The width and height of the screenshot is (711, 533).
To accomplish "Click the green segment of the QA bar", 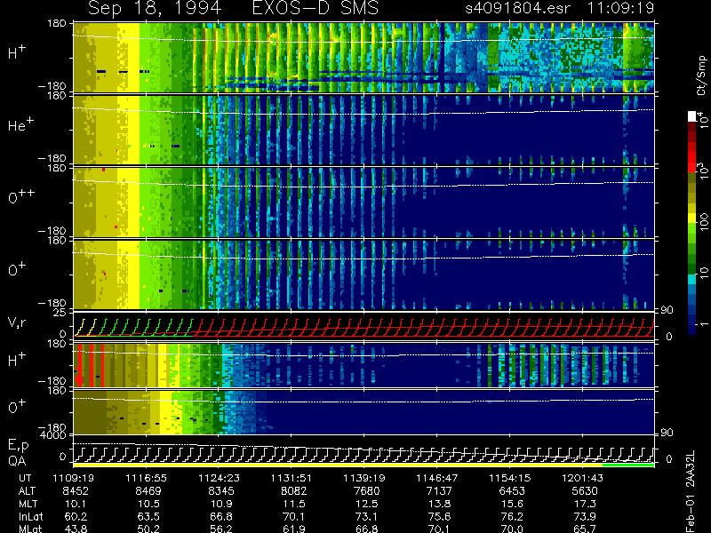I will (628, 465).
